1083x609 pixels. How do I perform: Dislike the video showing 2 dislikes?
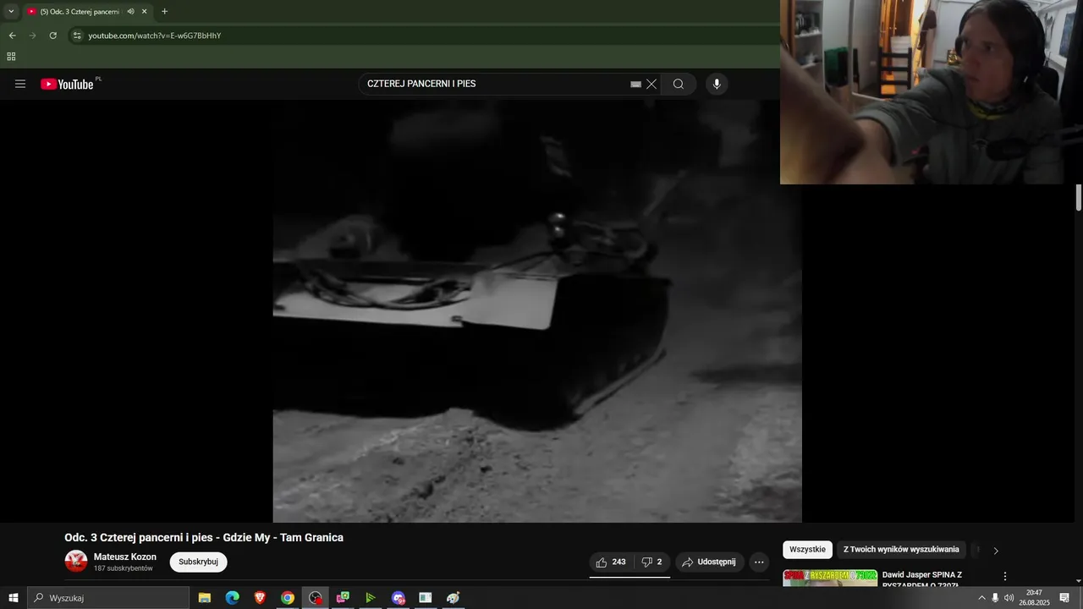(x=651, y=562)
